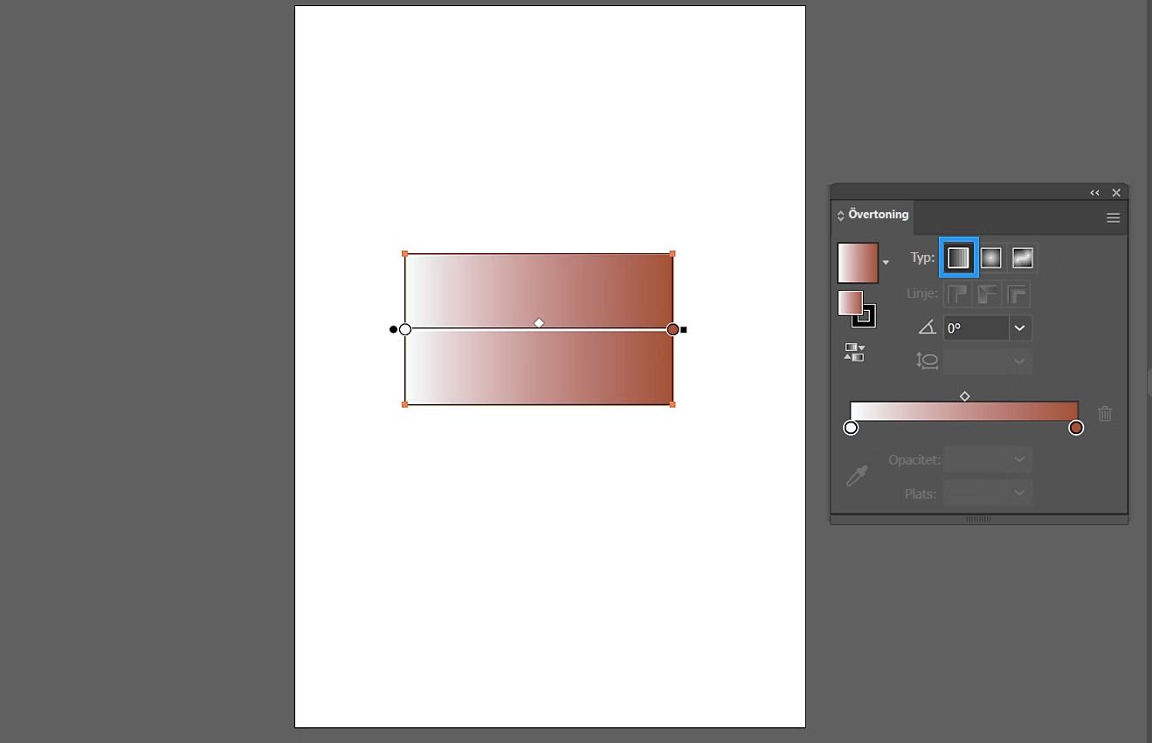Click the aspect ratio icon

927,361
